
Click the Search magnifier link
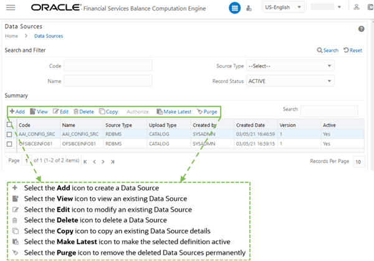coord(327,50)
